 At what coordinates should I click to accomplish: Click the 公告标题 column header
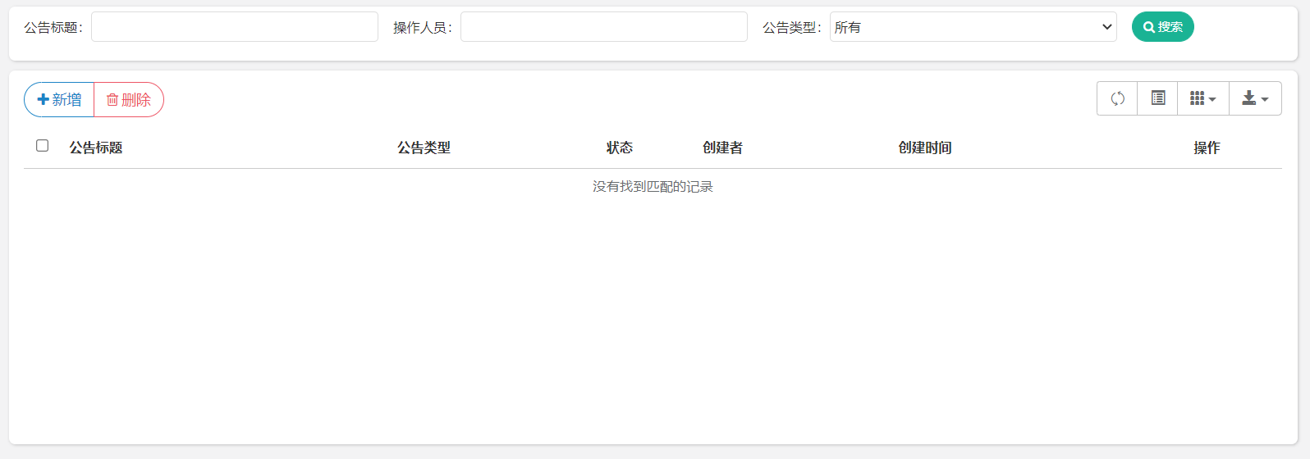click(96, 148)
